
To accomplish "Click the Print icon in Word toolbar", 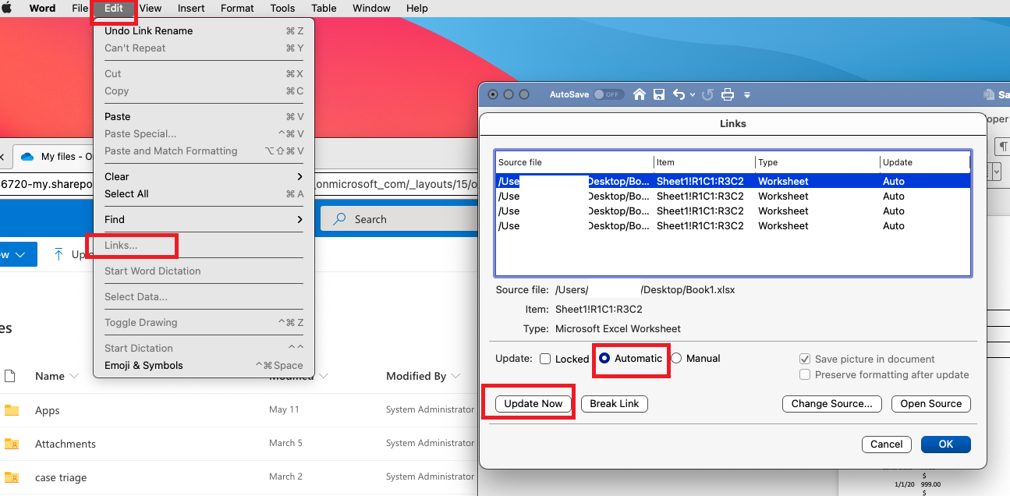I will pyautogui.click(x=728, y=94).
